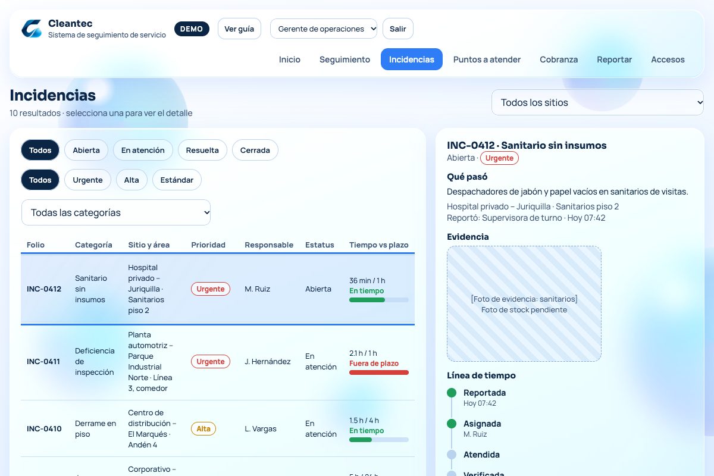Screen dimensions: 714x476
Task: Click the Estatus column header
Action: [320, 245]
